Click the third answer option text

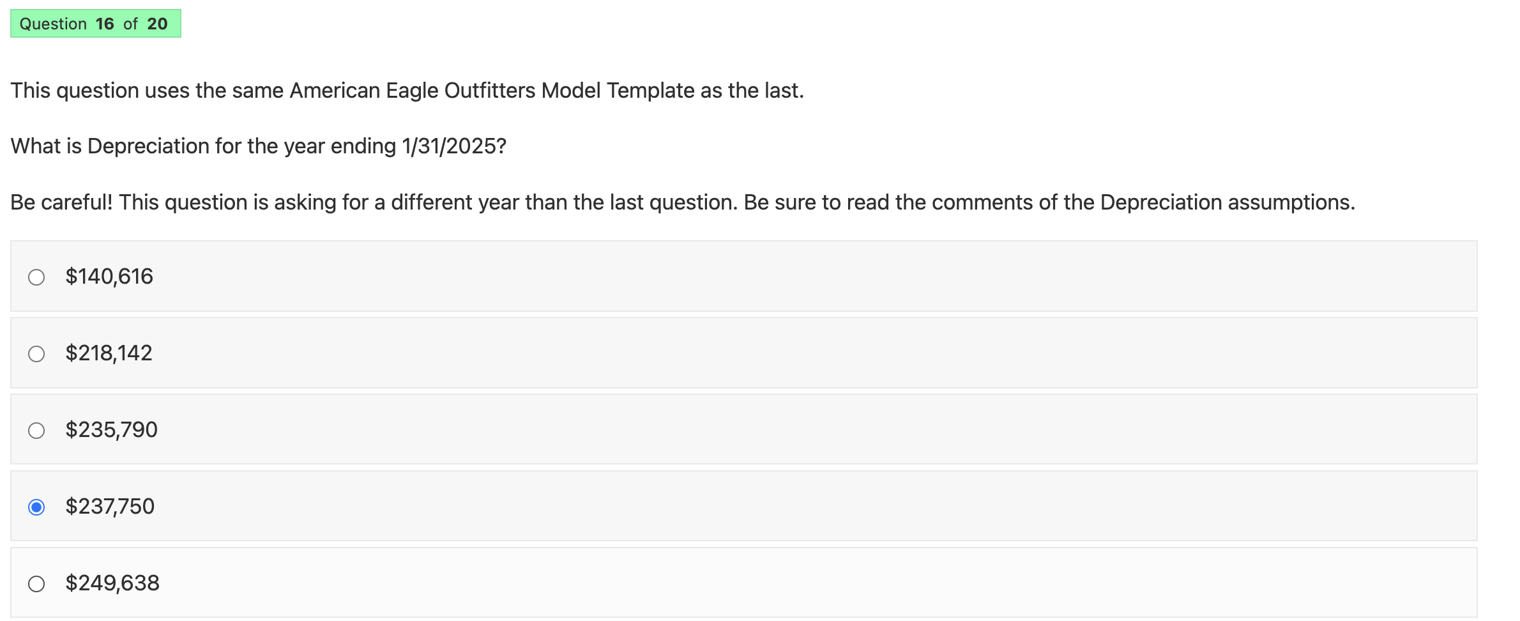[111, 429]
